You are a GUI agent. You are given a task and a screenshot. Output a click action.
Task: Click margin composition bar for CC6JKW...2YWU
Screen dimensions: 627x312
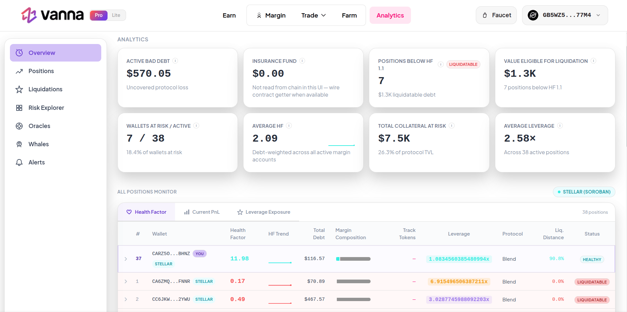click(353, 299)
